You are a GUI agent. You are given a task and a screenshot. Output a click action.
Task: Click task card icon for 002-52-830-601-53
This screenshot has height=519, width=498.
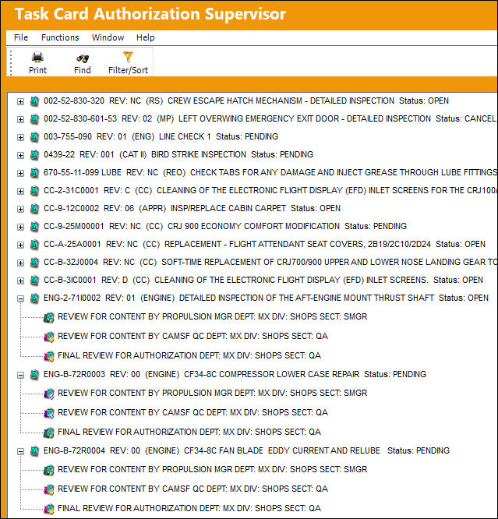point(34,119)
